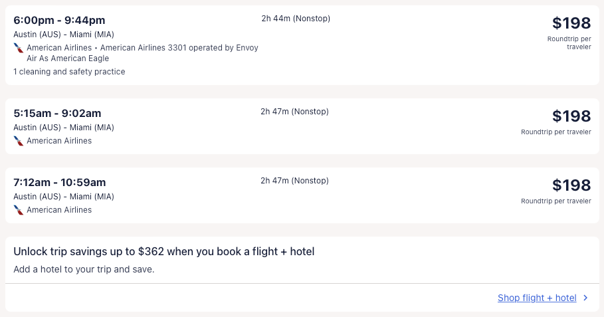The width and height of the screenshot is (604, 317).
Task: Click the 2h 47m duration on 7:12am flight
Action: tap(294, 181)
